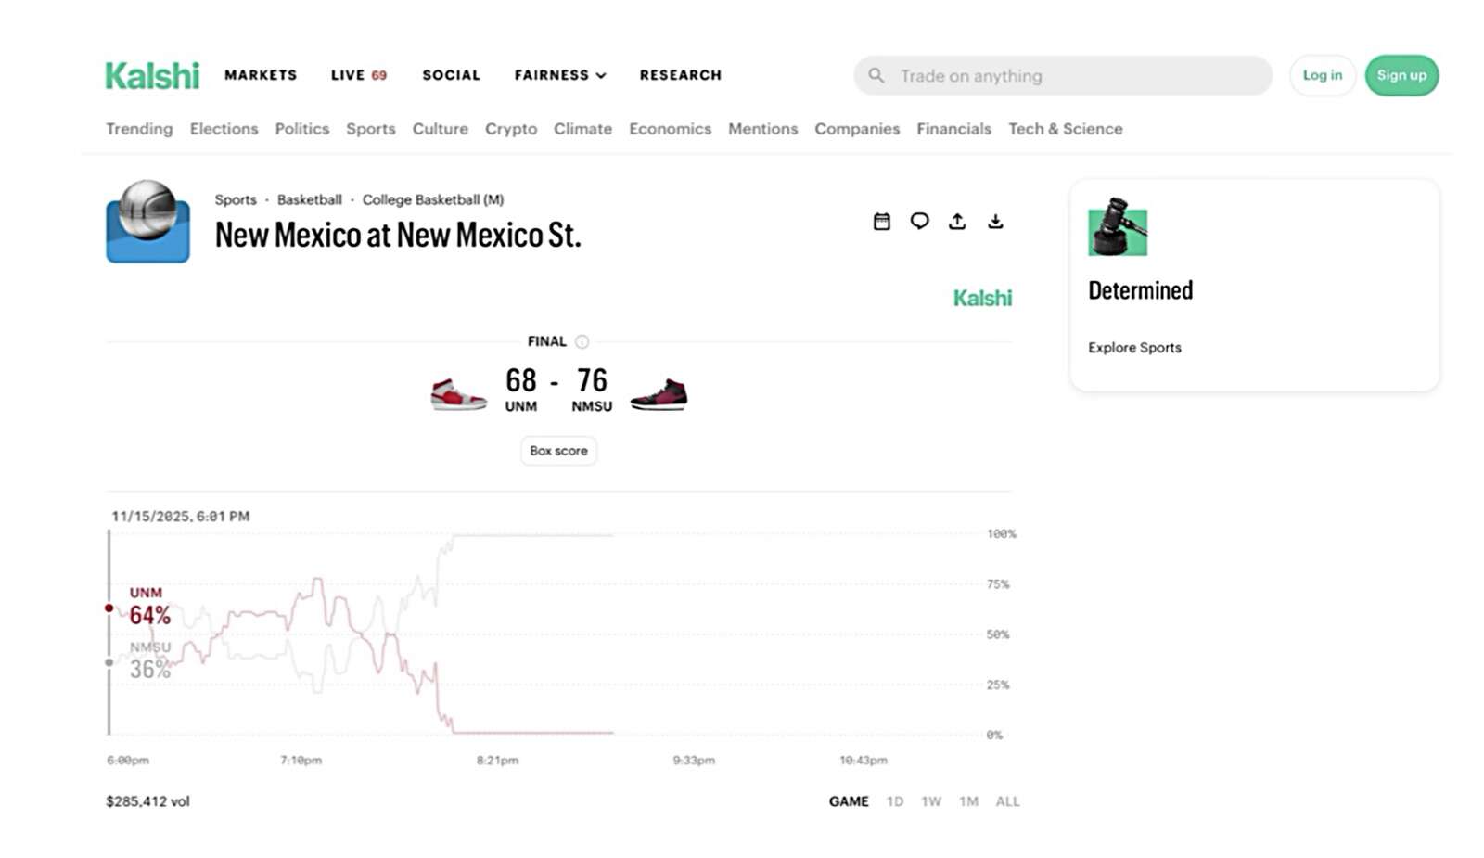Select the Economics category

670,129
